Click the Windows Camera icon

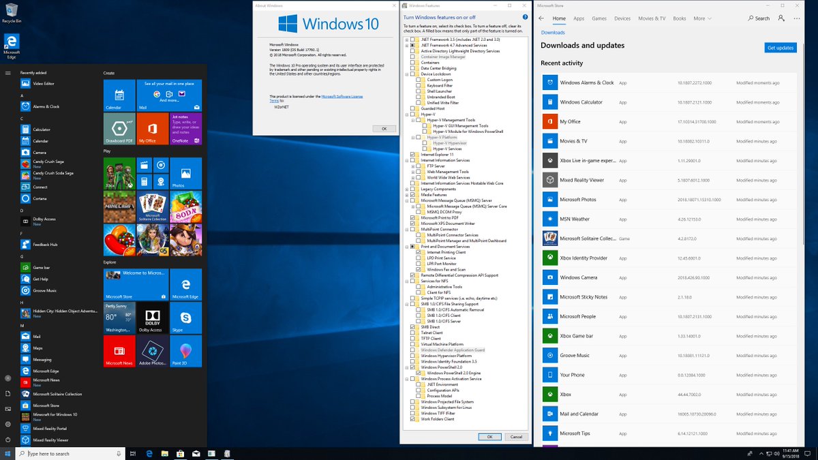tap(549, 277)
